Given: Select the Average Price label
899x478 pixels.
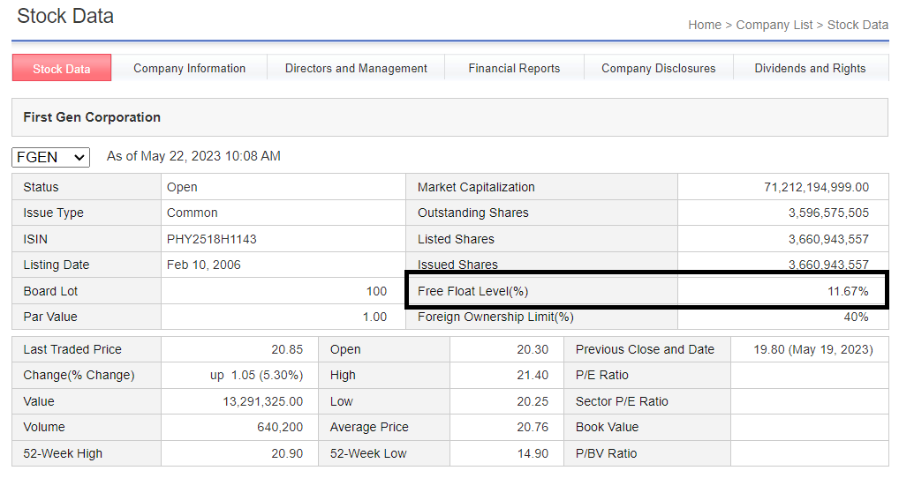Looking at the screenshot, I should coord(369,427).
